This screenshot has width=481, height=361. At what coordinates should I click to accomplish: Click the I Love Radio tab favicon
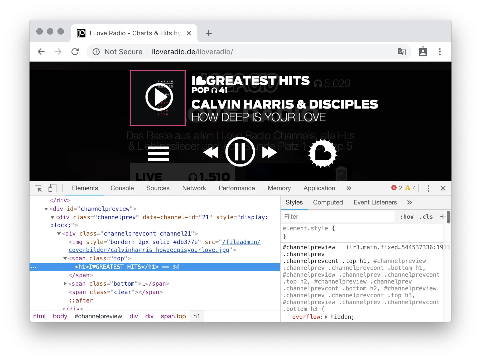[81, 33]
